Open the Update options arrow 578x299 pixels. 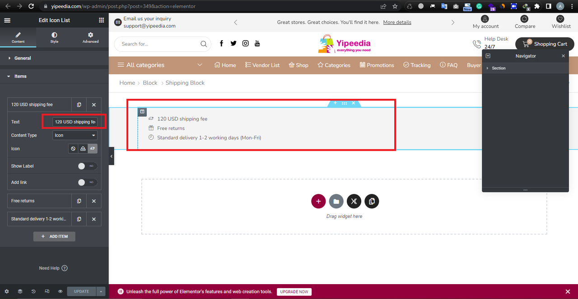[x=101, y=291]
